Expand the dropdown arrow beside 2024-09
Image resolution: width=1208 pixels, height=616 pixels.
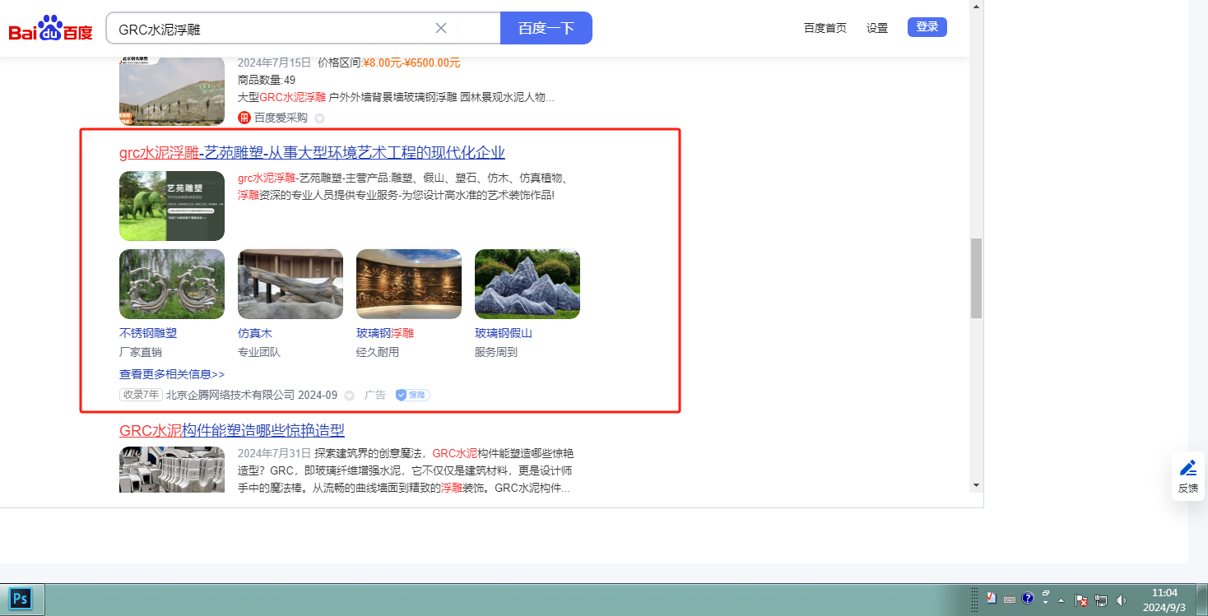349,396
